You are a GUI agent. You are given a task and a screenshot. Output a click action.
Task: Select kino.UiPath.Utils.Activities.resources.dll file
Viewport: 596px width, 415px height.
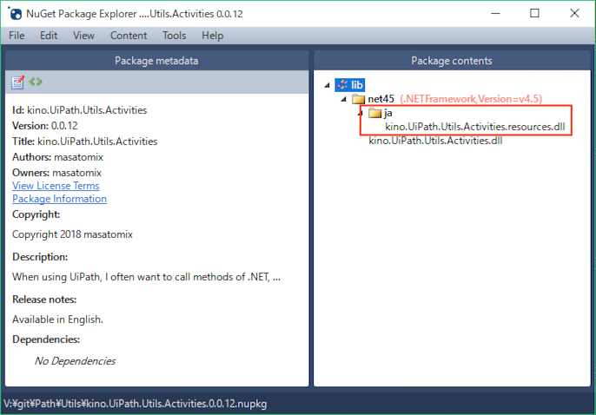tap(475, 127)
